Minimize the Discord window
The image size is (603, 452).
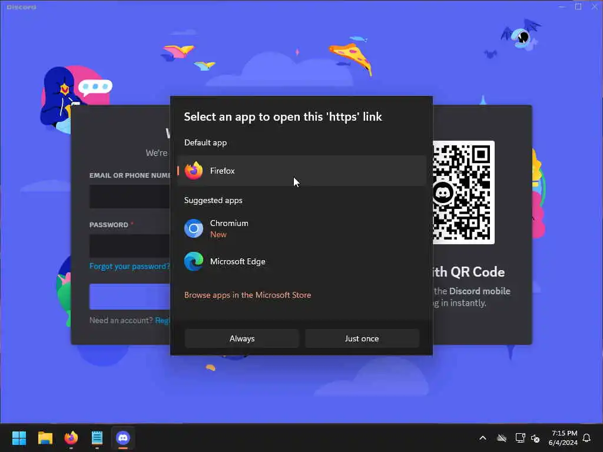pos(562,6)
